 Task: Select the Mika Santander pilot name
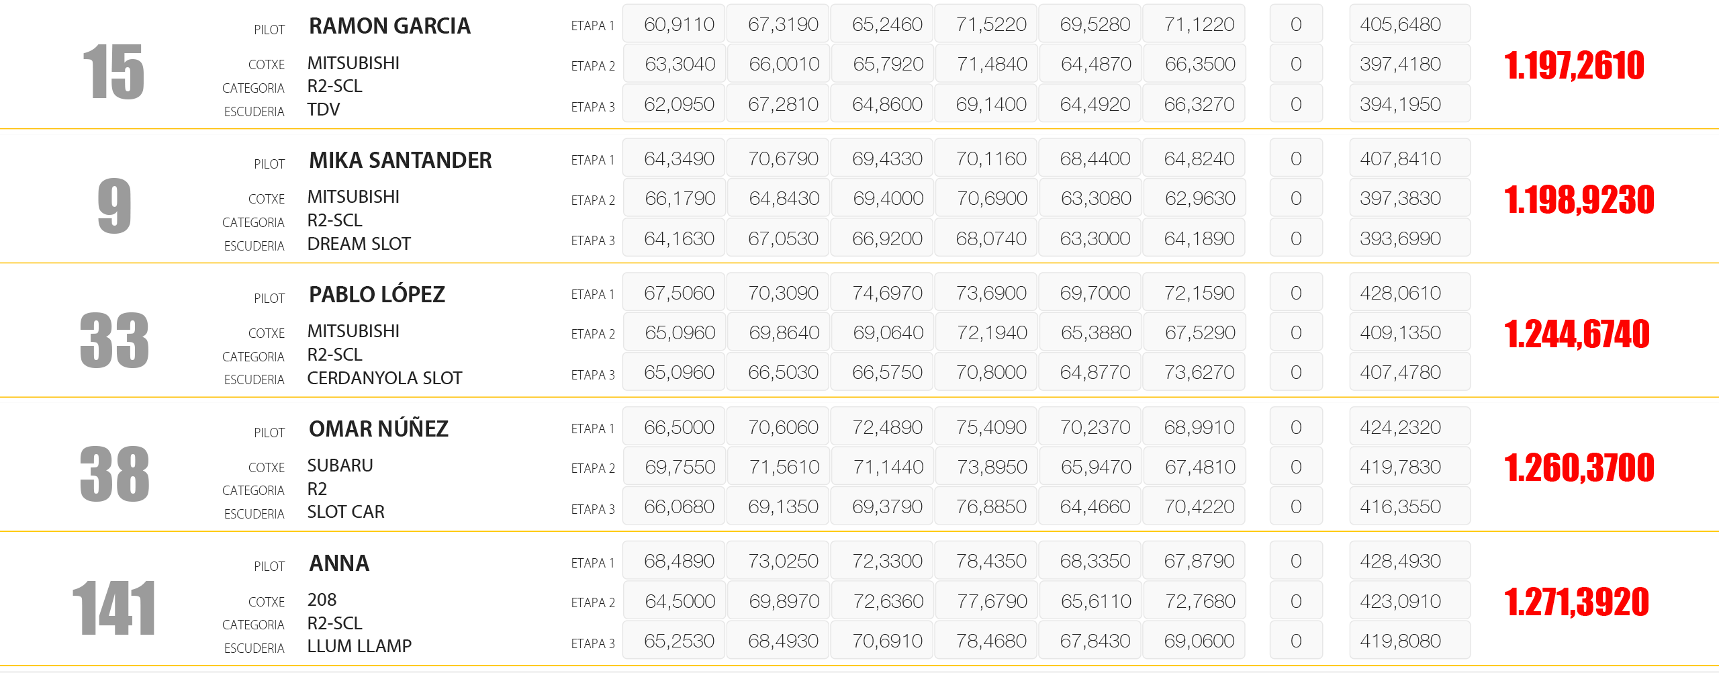point(400,161)
